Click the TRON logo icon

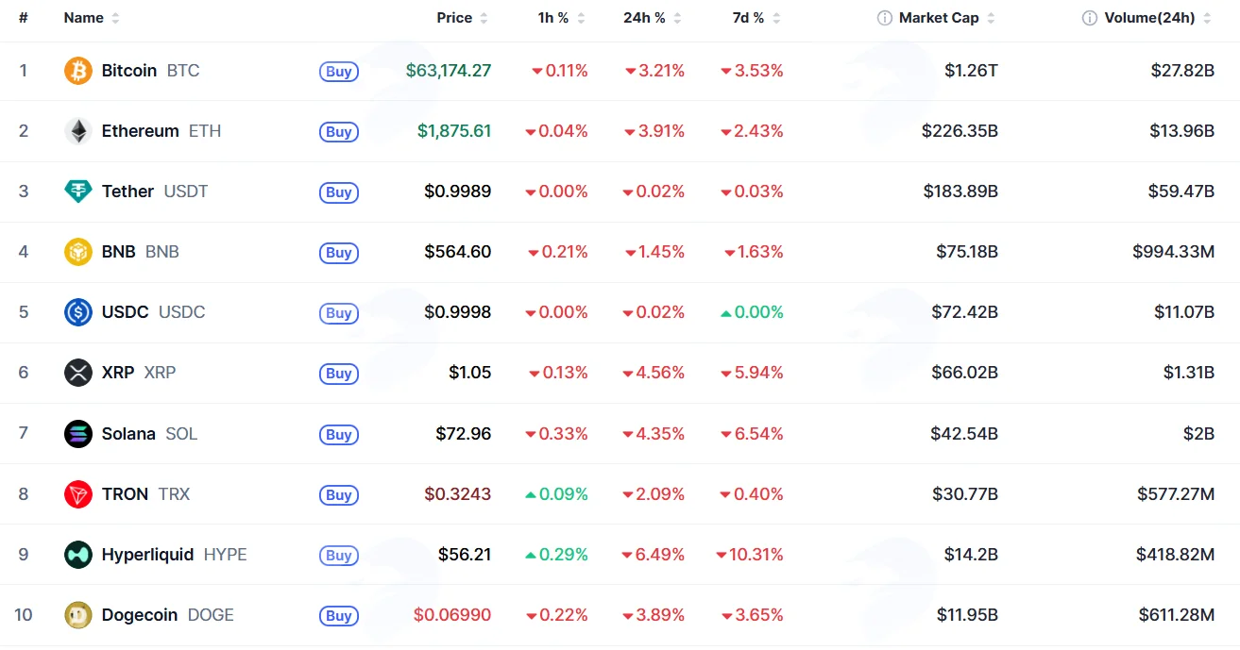pos(78,494)
